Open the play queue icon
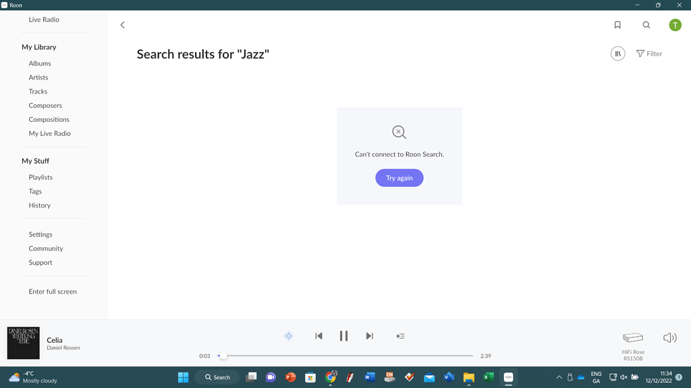 click(400, 335)
